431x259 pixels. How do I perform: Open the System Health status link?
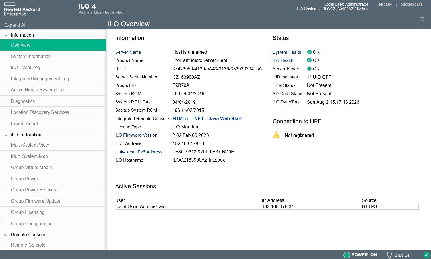click(x=287, y=52)
